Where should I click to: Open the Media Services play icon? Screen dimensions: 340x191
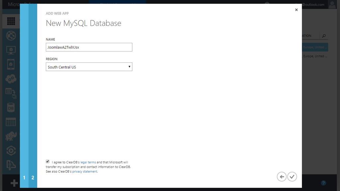click(11, 151)
